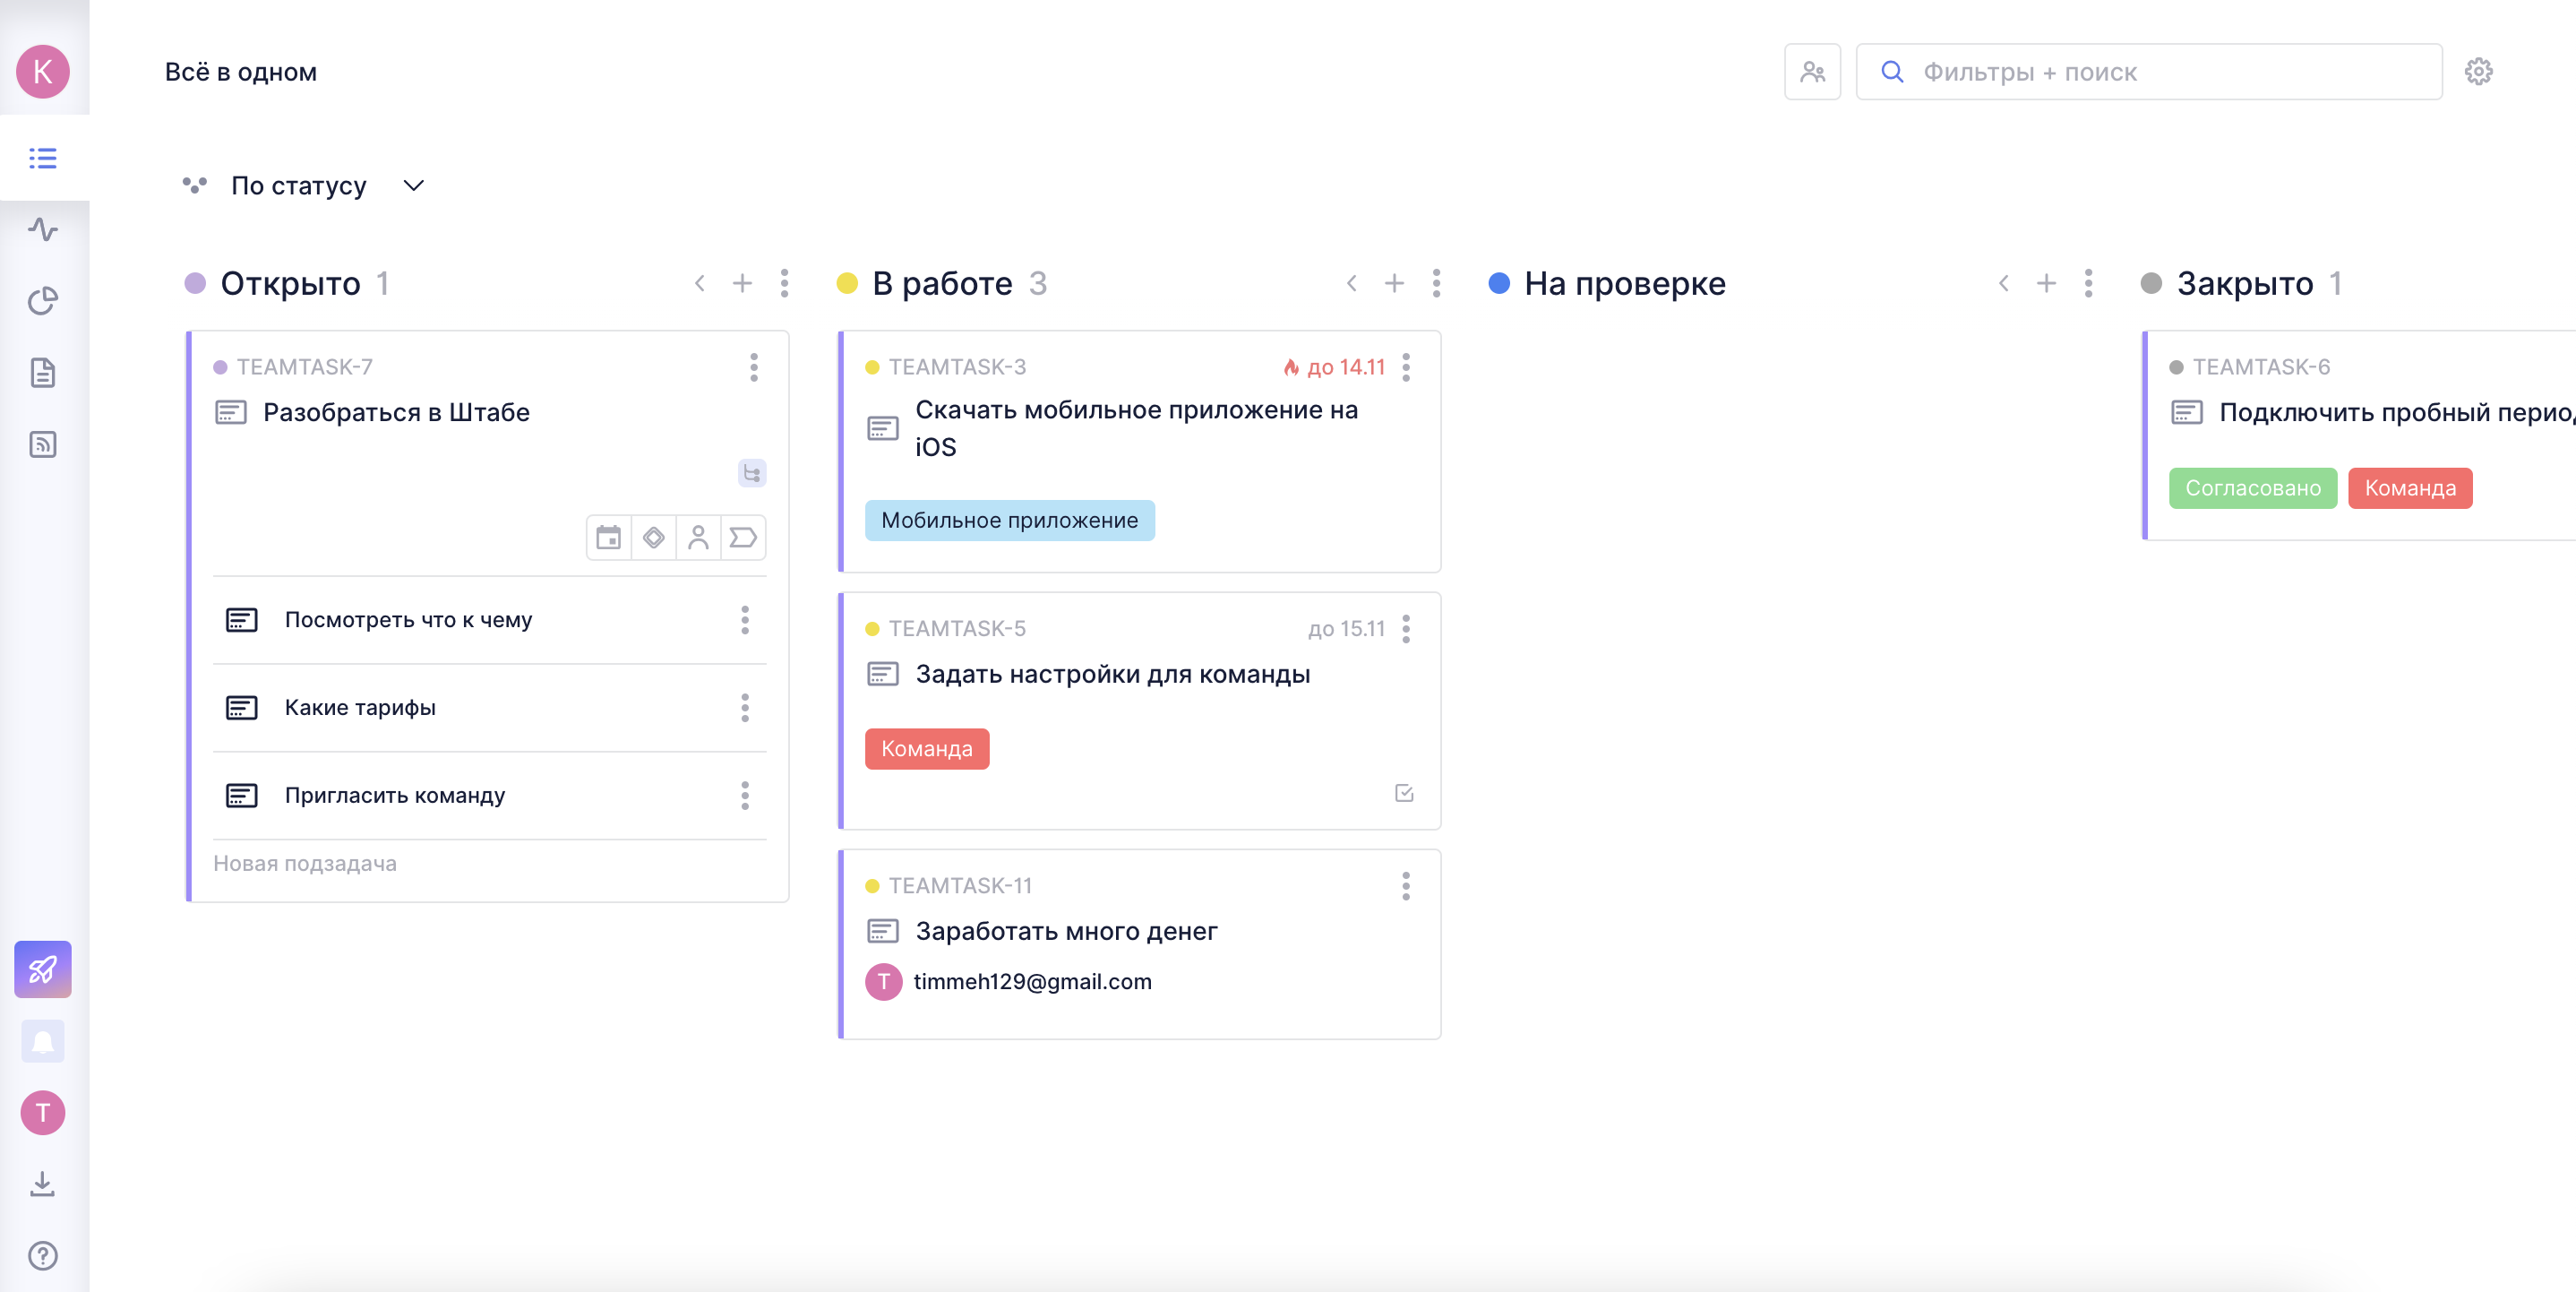Click the team members icon near search
The image size is (2576, 1292).
(1812, 72)
